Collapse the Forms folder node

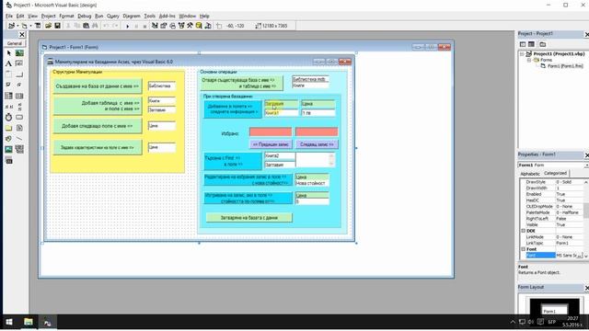[529, 60]
